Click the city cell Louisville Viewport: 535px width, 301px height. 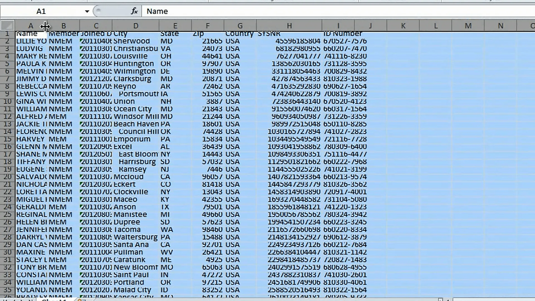pos(136,56)
